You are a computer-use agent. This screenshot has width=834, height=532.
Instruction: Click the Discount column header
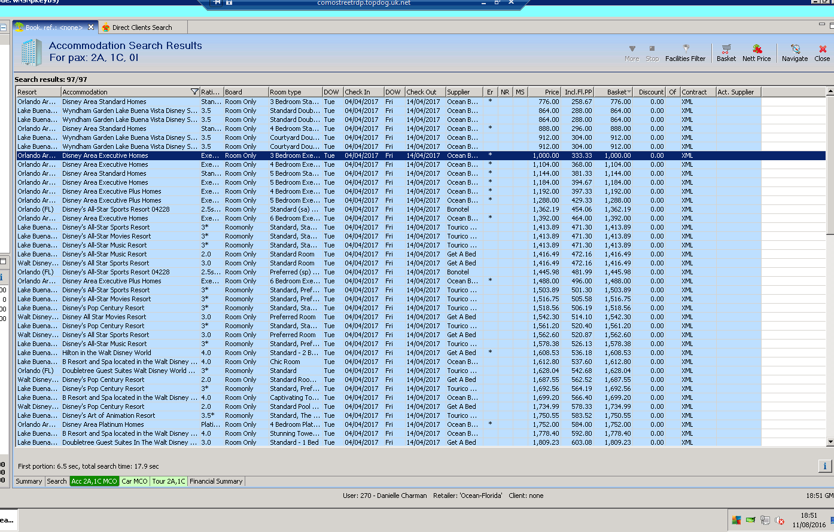(x=649, y=92)
